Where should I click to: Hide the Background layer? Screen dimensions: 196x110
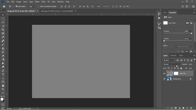click(x=164, y=79)
